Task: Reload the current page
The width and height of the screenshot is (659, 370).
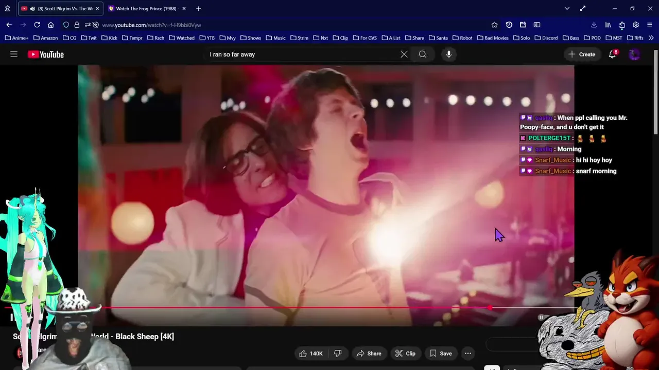Action: tap(37, 25)
